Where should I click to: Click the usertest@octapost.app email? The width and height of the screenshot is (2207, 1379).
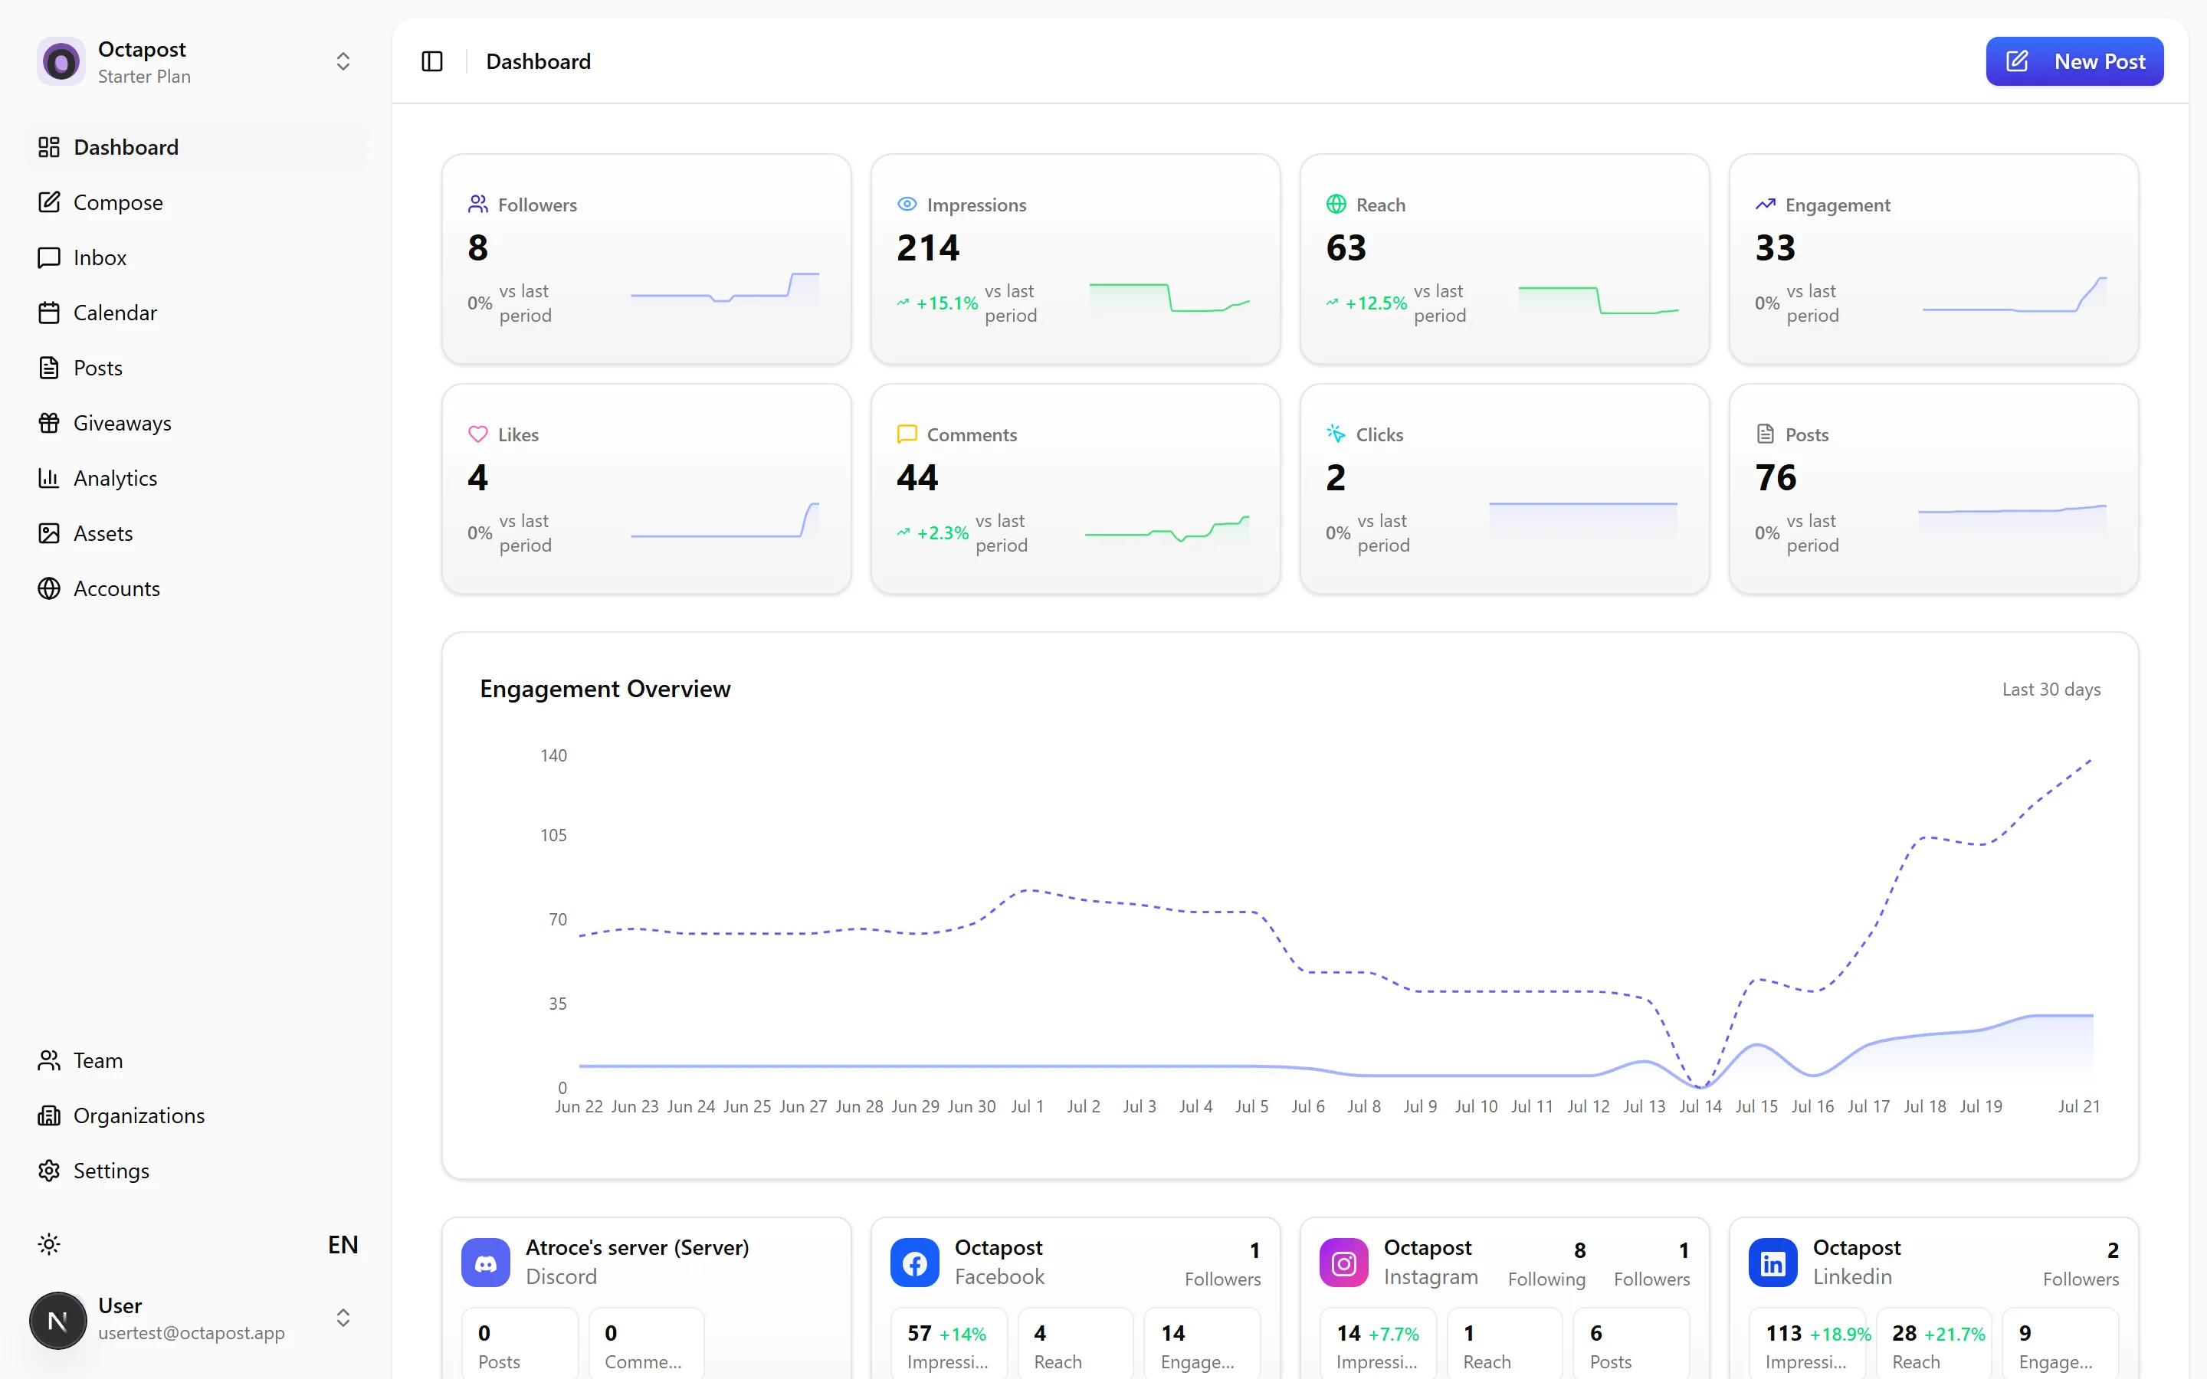(192, 1332)
